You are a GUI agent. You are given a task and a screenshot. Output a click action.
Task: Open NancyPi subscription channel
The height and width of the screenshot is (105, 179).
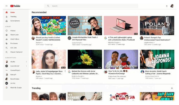16,75
